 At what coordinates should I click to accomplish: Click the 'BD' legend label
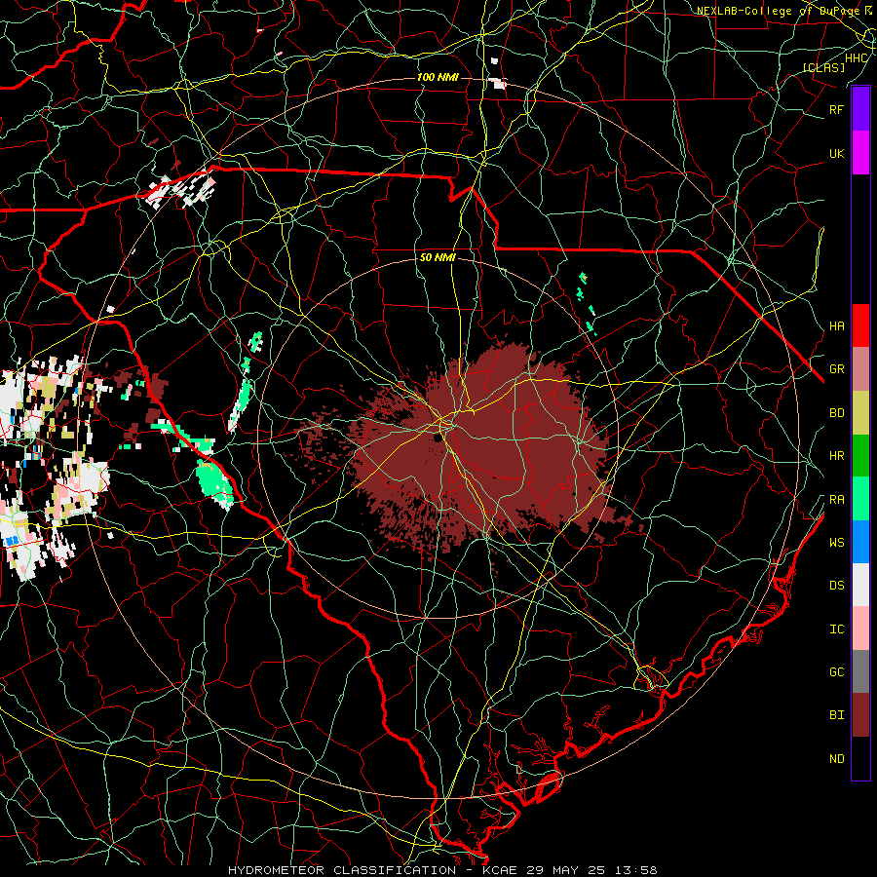tap(836, 413)
